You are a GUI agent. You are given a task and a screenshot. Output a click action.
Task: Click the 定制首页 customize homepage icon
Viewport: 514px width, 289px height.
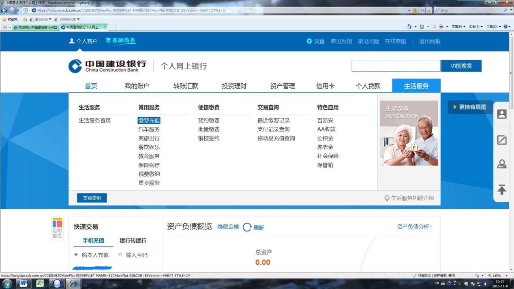coord(57,228)
